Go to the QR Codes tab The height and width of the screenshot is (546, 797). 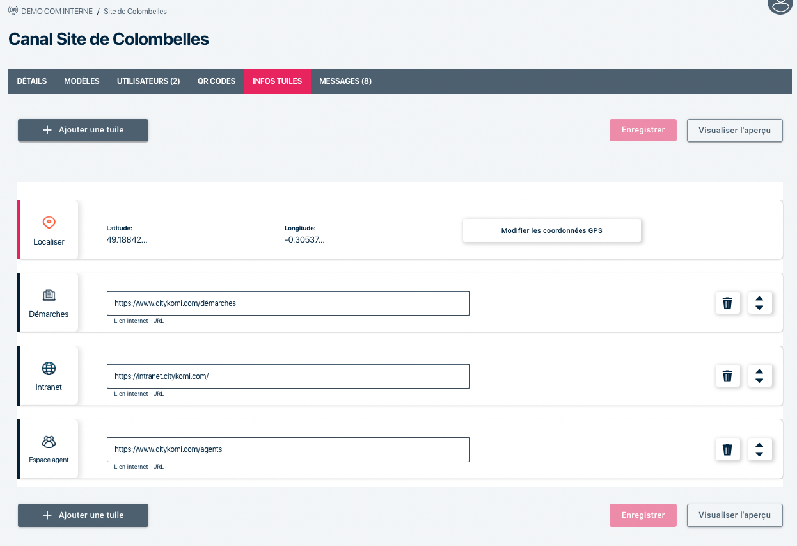point(216,81)
